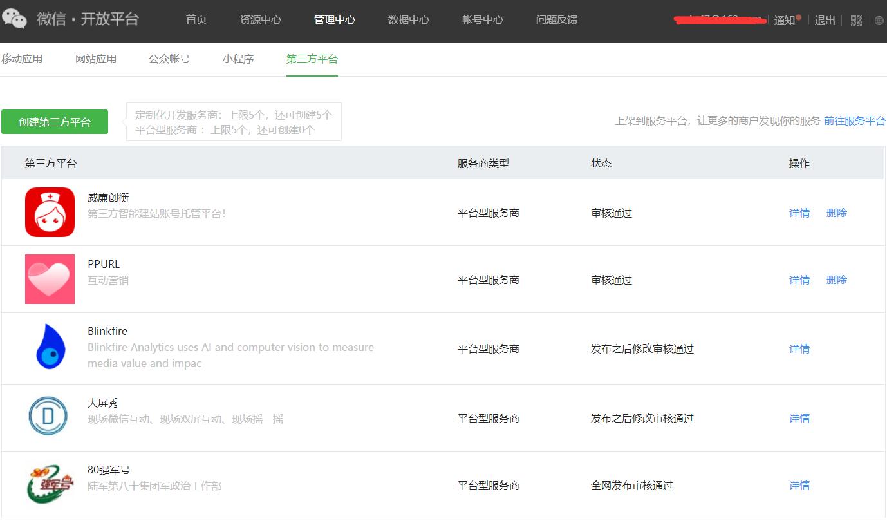The height and width of the screenshot is (523, 887).
Task: Click 创建第三方平台 green button
Action: (55, 122)
